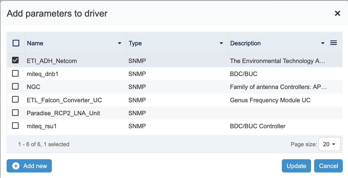Viewport: 348px width, 178px height.
Task: Open the Name column dropdown
Action: pyautogui.click(x=120, y=43)
